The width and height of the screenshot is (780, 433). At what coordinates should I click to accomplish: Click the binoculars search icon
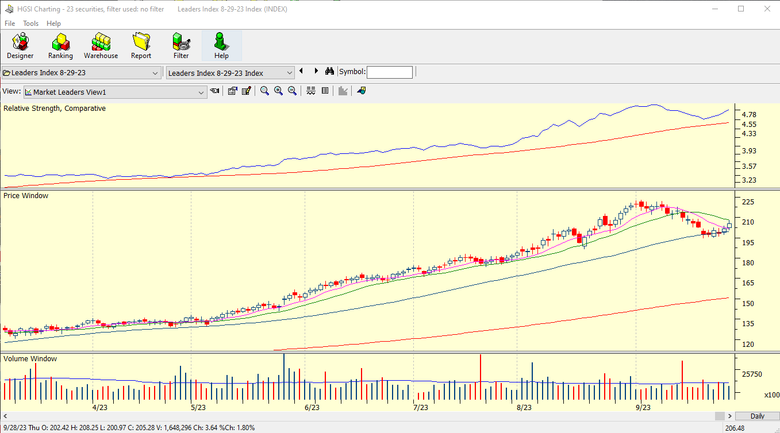[329, 72]
